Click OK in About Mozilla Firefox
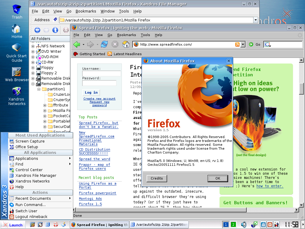This screenshot has width=305, height=229. (217, 178)
